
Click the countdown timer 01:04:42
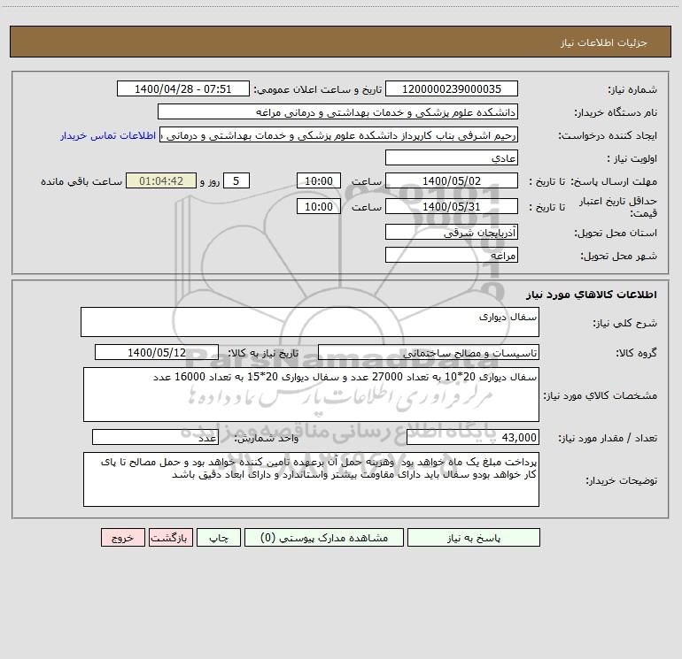click(161, 180)
